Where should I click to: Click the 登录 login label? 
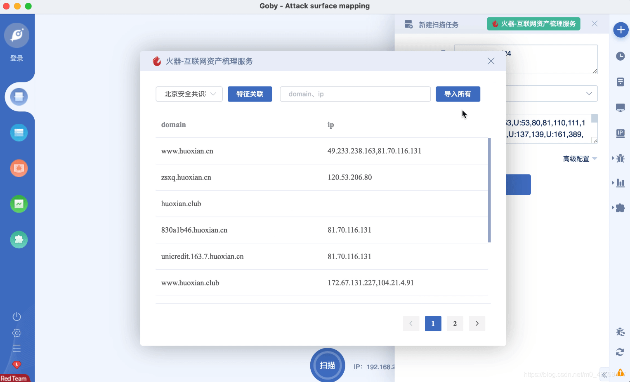coord(17,58)
